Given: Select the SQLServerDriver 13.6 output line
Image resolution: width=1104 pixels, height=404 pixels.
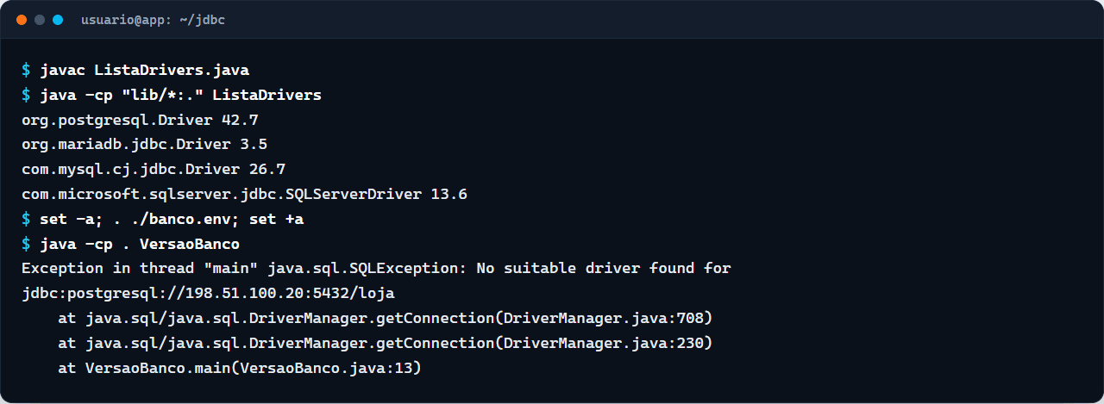Looking at the screenshot, I should (244, 195).
